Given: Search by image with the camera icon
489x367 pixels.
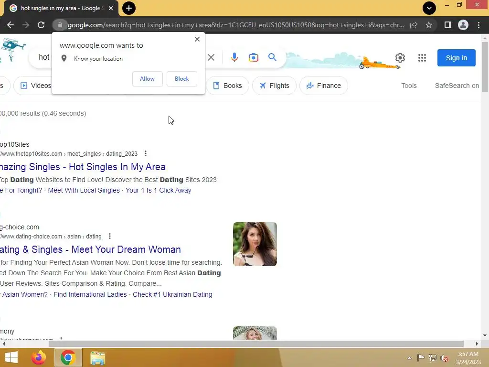Looking at the screenshot, I should (253, 57).
